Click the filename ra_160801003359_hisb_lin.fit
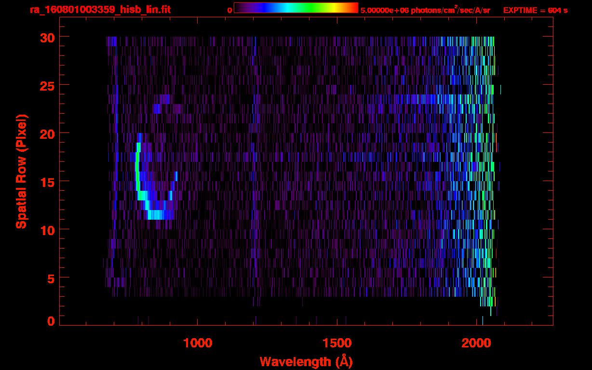This screenshot has width=592, height=370. (100, 10)
